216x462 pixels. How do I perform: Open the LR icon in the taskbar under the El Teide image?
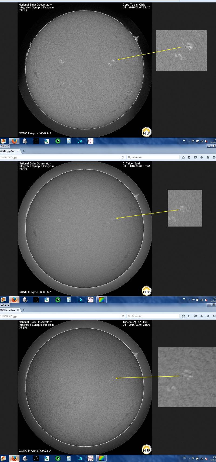[x=80, y=300]
